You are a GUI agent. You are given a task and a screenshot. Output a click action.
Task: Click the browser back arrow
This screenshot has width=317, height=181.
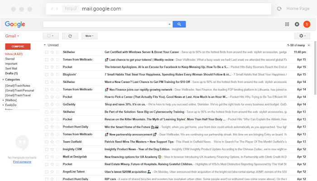[52, 9]
